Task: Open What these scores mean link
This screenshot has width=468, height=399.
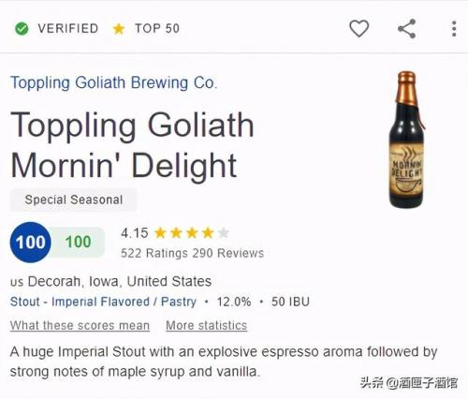Action: (x=80, y=325)
